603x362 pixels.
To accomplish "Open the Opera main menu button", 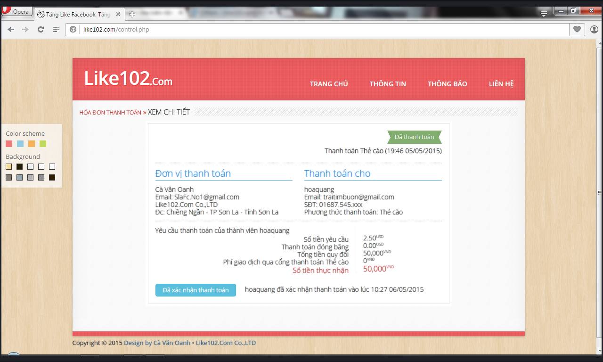I will pos(16,12).
